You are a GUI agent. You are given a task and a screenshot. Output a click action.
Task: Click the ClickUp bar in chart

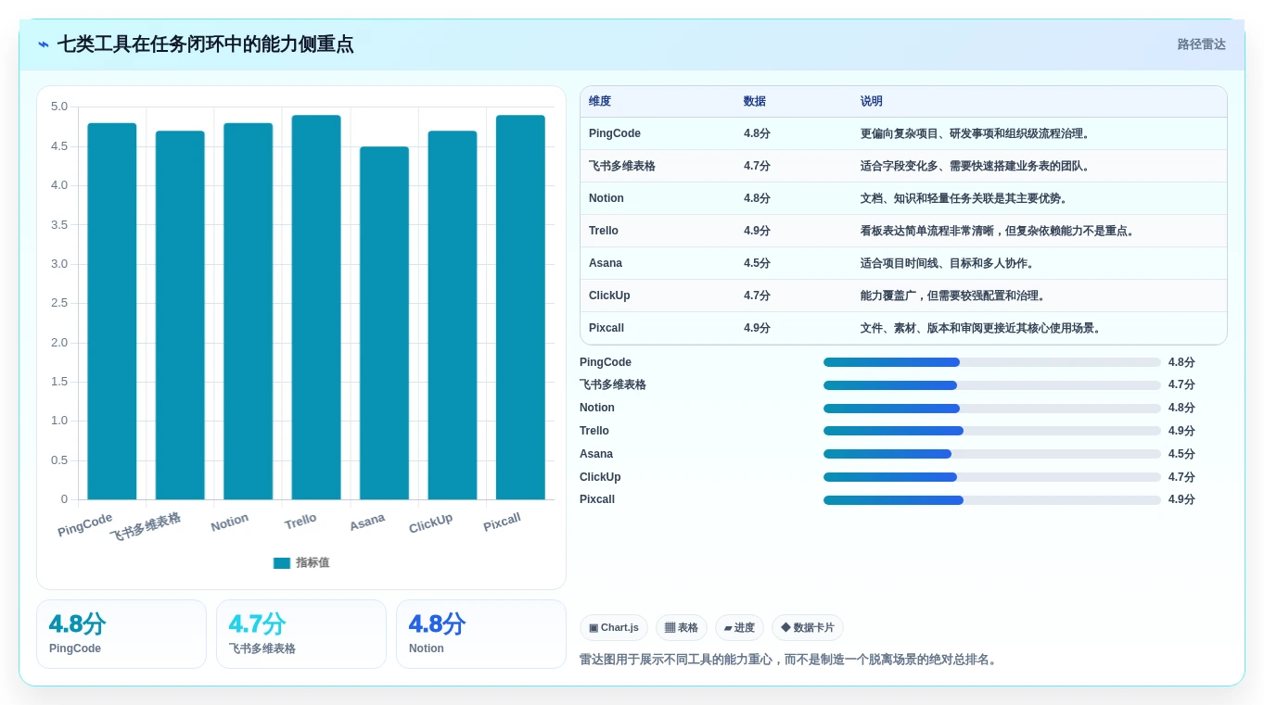click(453, 315)
